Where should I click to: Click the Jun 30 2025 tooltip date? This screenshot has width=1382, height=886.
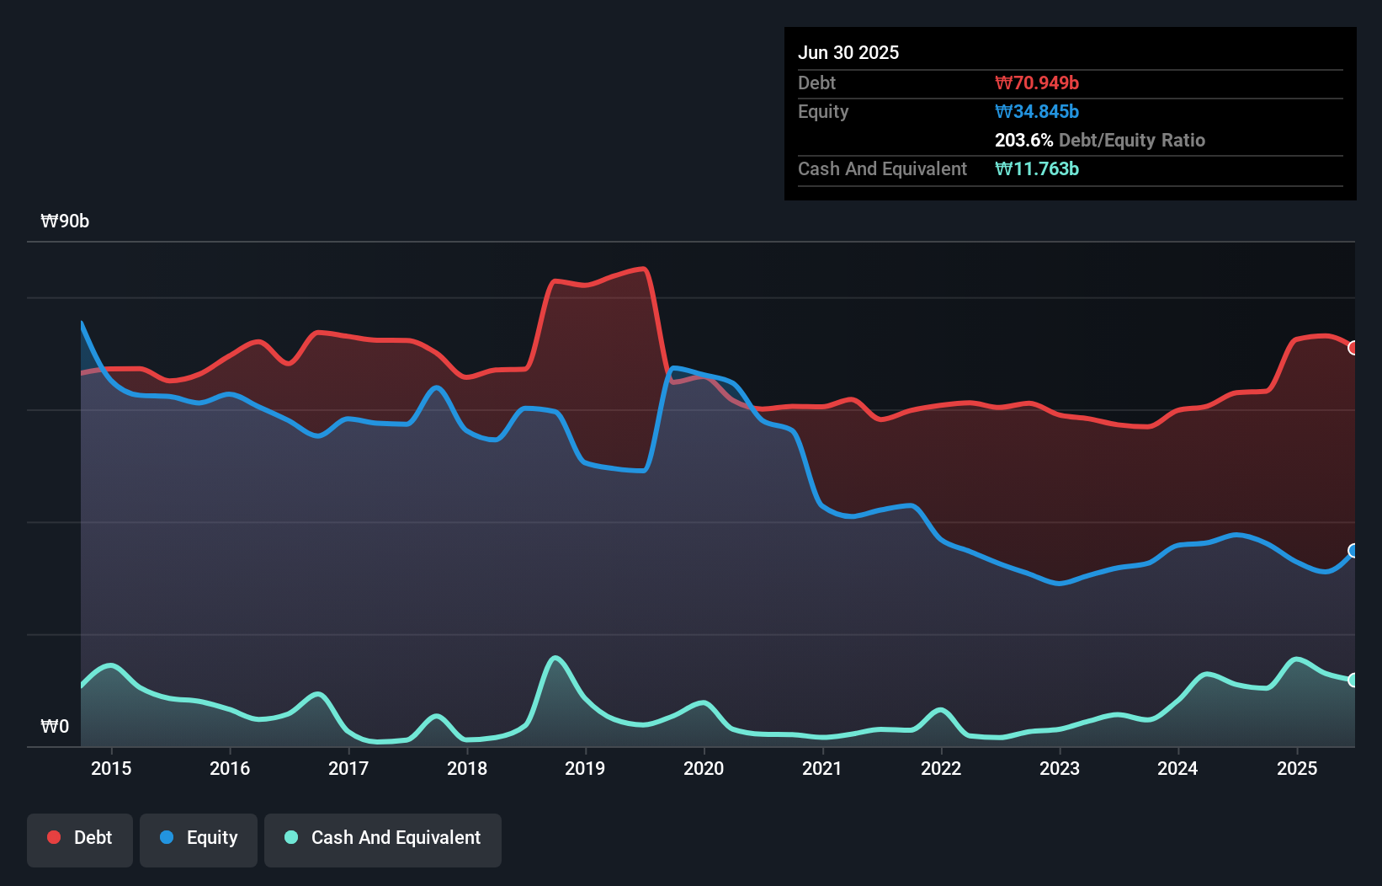click(x=848, y=53)
